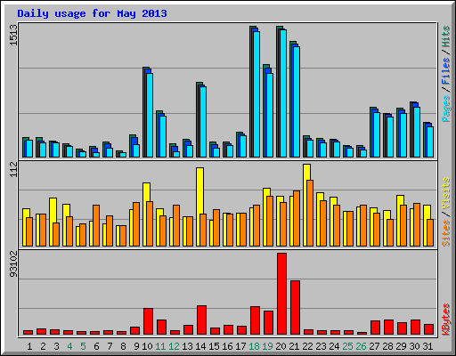Click the orange Sites bar for day 22

click(x=310, y=213)
